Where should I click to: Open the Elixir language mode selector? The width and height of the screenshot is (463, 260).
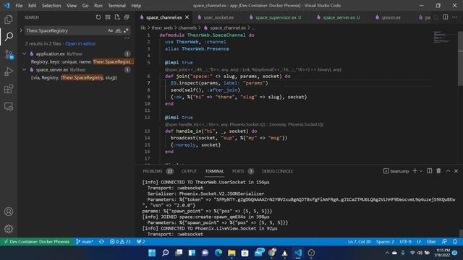click(x=431, y=242)
